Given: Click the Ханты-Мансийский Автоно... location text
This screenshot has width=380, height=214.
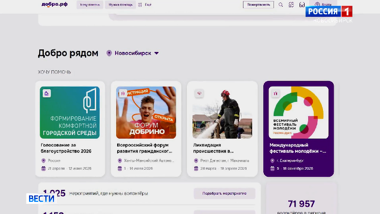Looking at the screenshot, I should 149,160.
